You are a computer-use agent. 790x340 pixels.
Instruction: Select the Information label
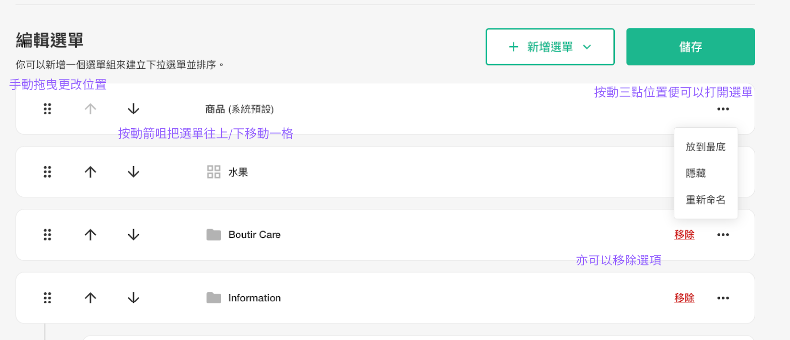254,298
